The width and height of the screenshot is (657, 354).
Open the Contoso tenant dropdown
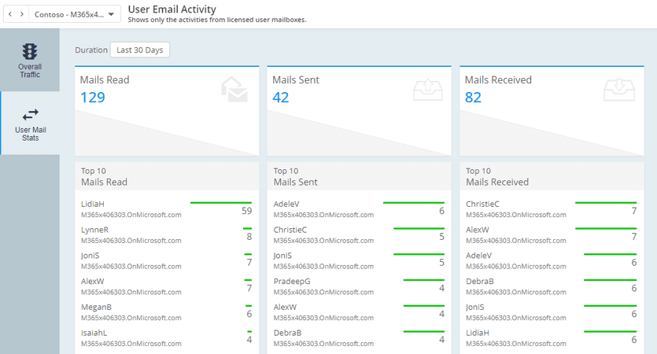[x=76, y=14]
